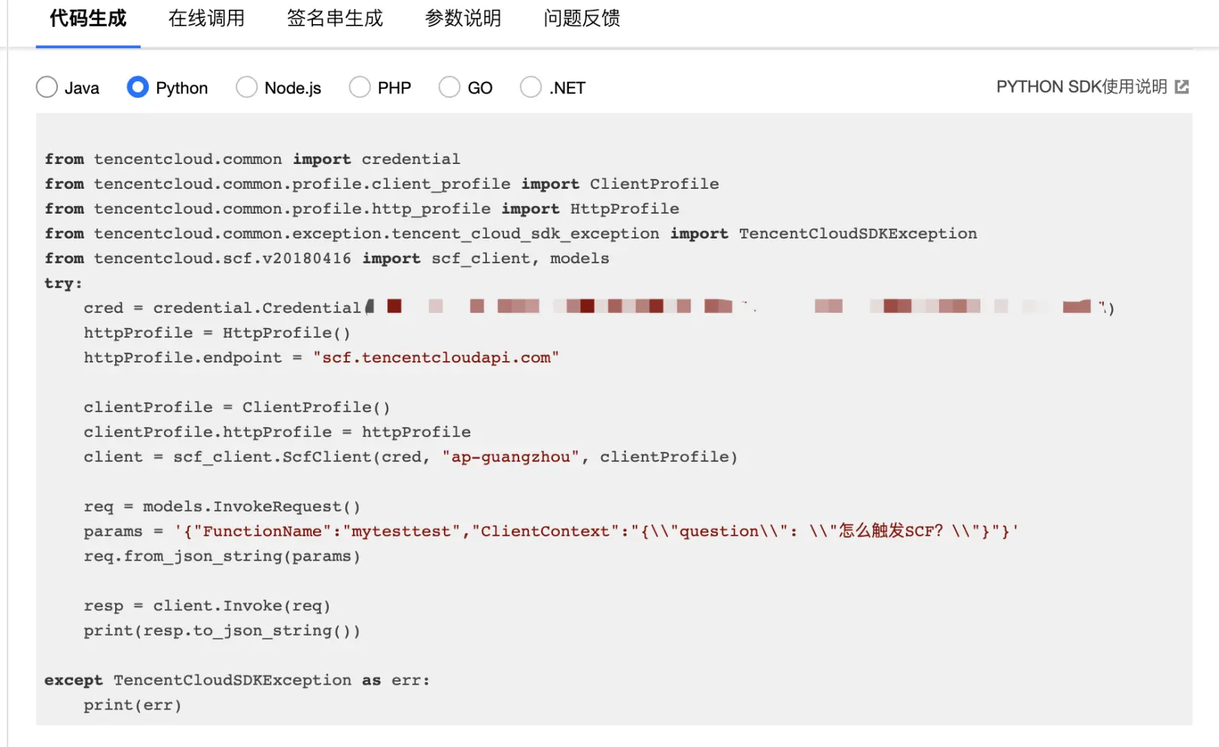Click the print(resp.to_json_string()) line
The height and width of the screenshot is (747, 1219).
tap(222, 630)
